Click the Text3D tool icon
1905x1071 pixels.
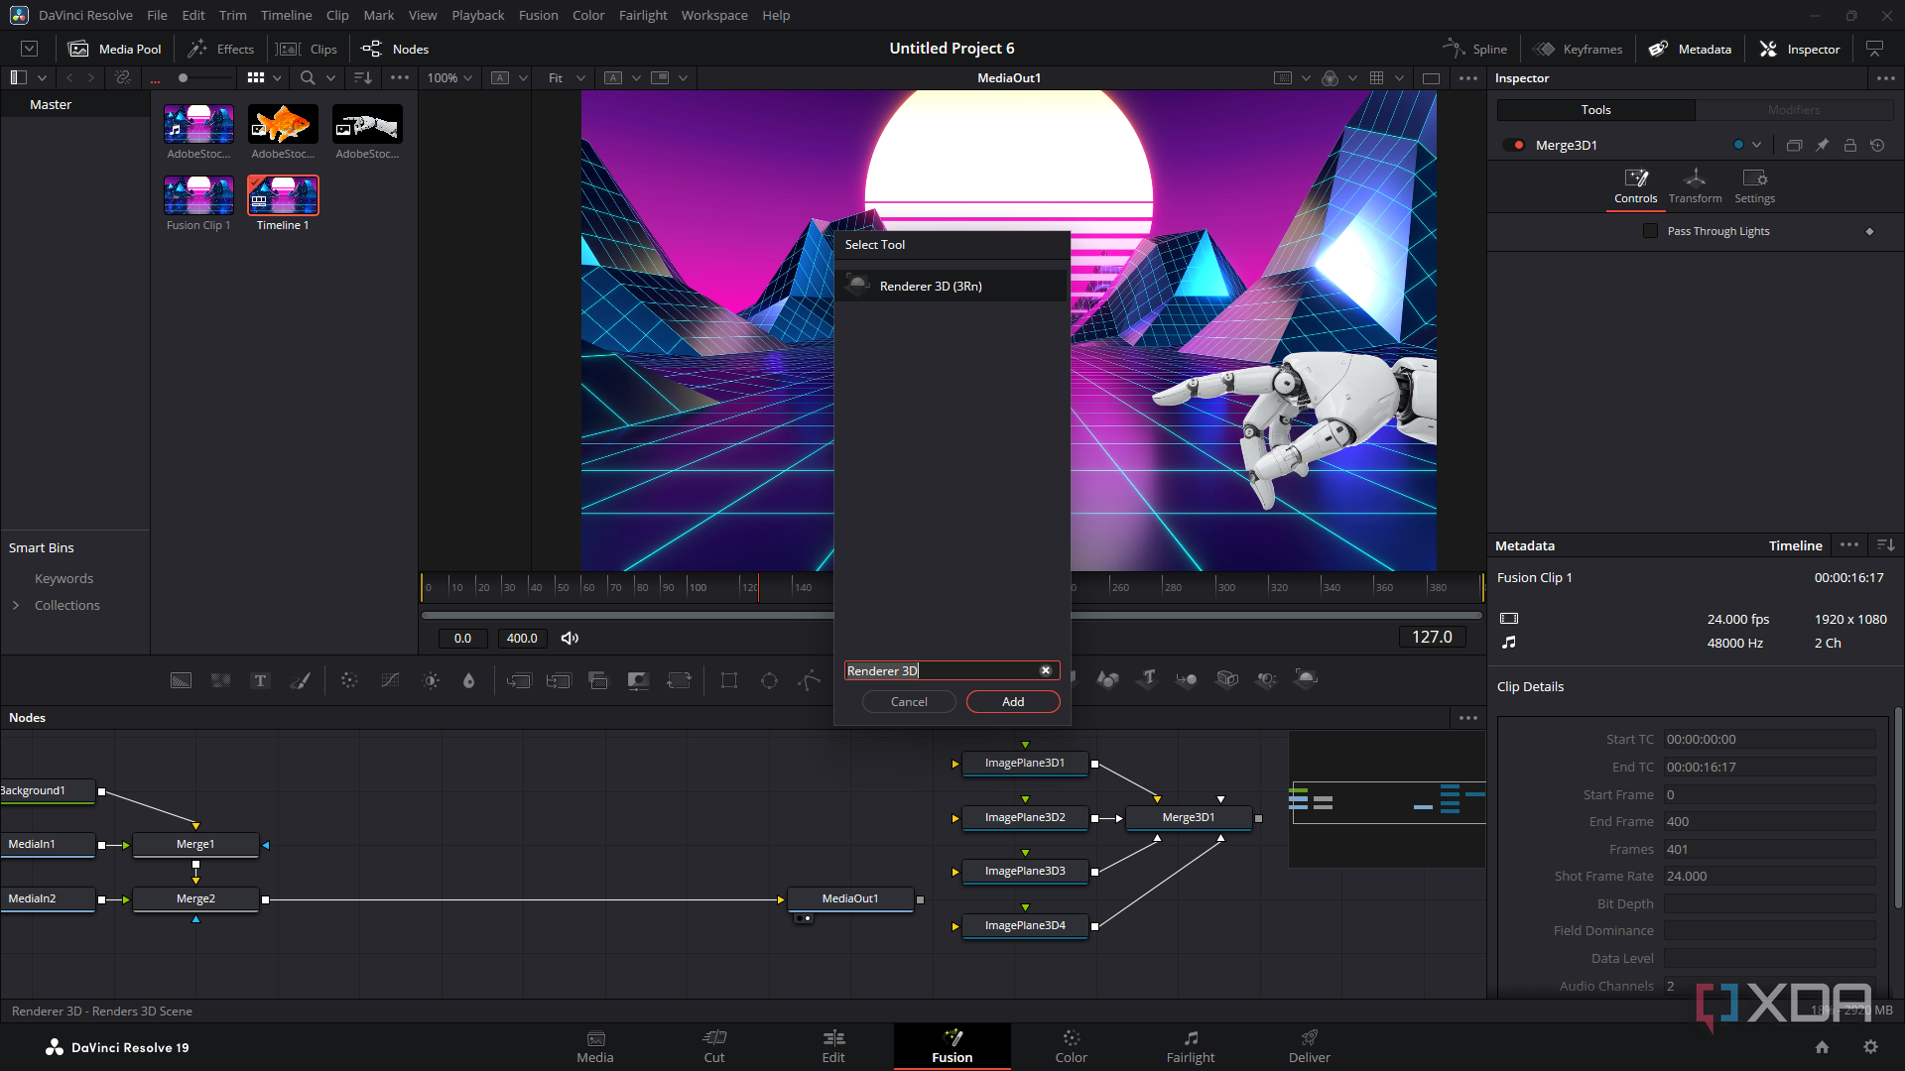tap(1148, 678)
